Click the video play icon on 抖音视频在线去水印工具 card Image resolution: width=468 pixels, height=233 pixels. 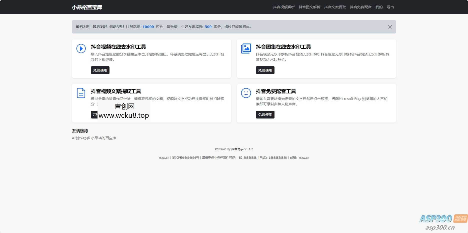(x=80, y=49)
